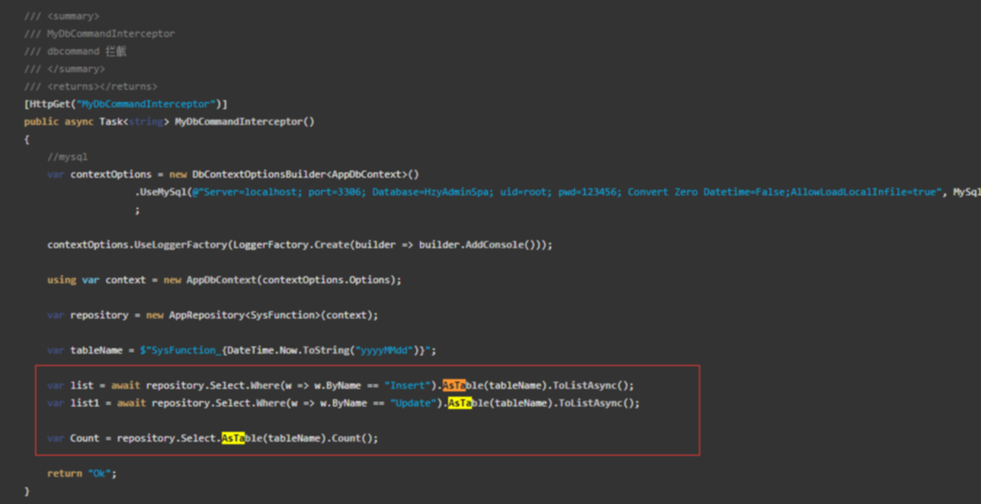Screen dimensions: 981x504
Task: Click the highlighted AsTable on Count line
Action: point(233,438)
